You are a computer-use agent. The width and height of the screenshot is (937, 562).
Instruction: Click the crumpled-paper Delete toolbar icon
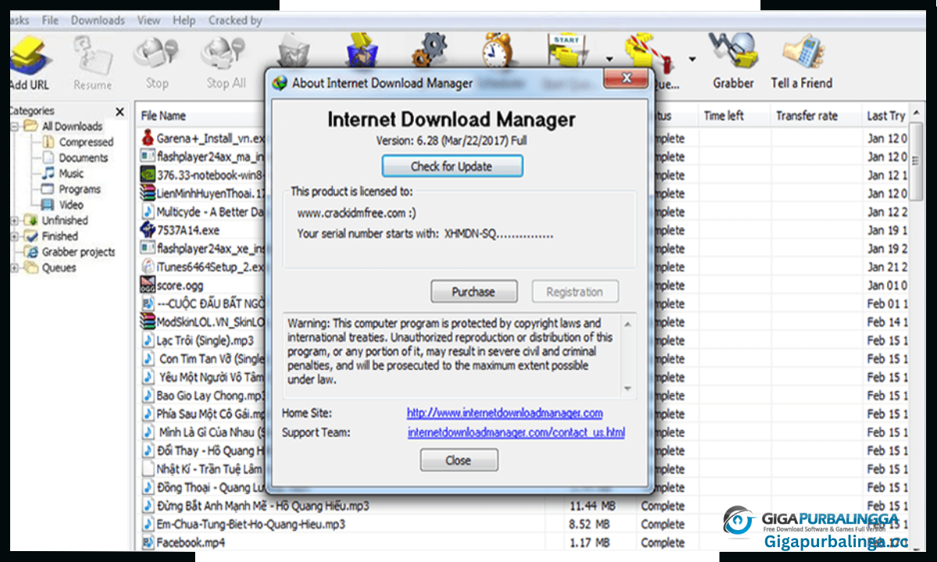[294, 50]
